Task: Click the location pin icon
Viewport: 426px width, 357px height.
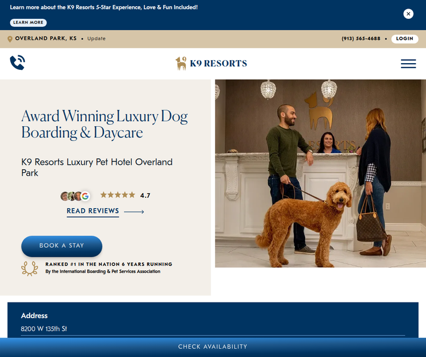Action: (x=10, y=39)
